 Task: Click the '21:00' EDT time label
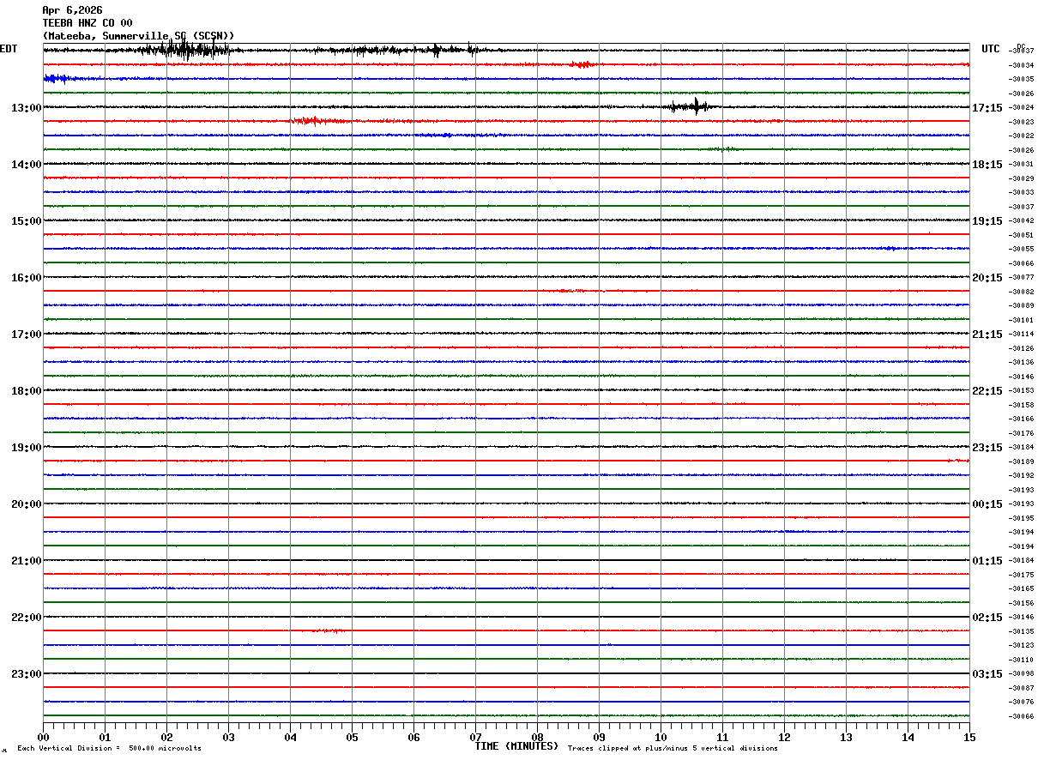[x=26, y=561]
